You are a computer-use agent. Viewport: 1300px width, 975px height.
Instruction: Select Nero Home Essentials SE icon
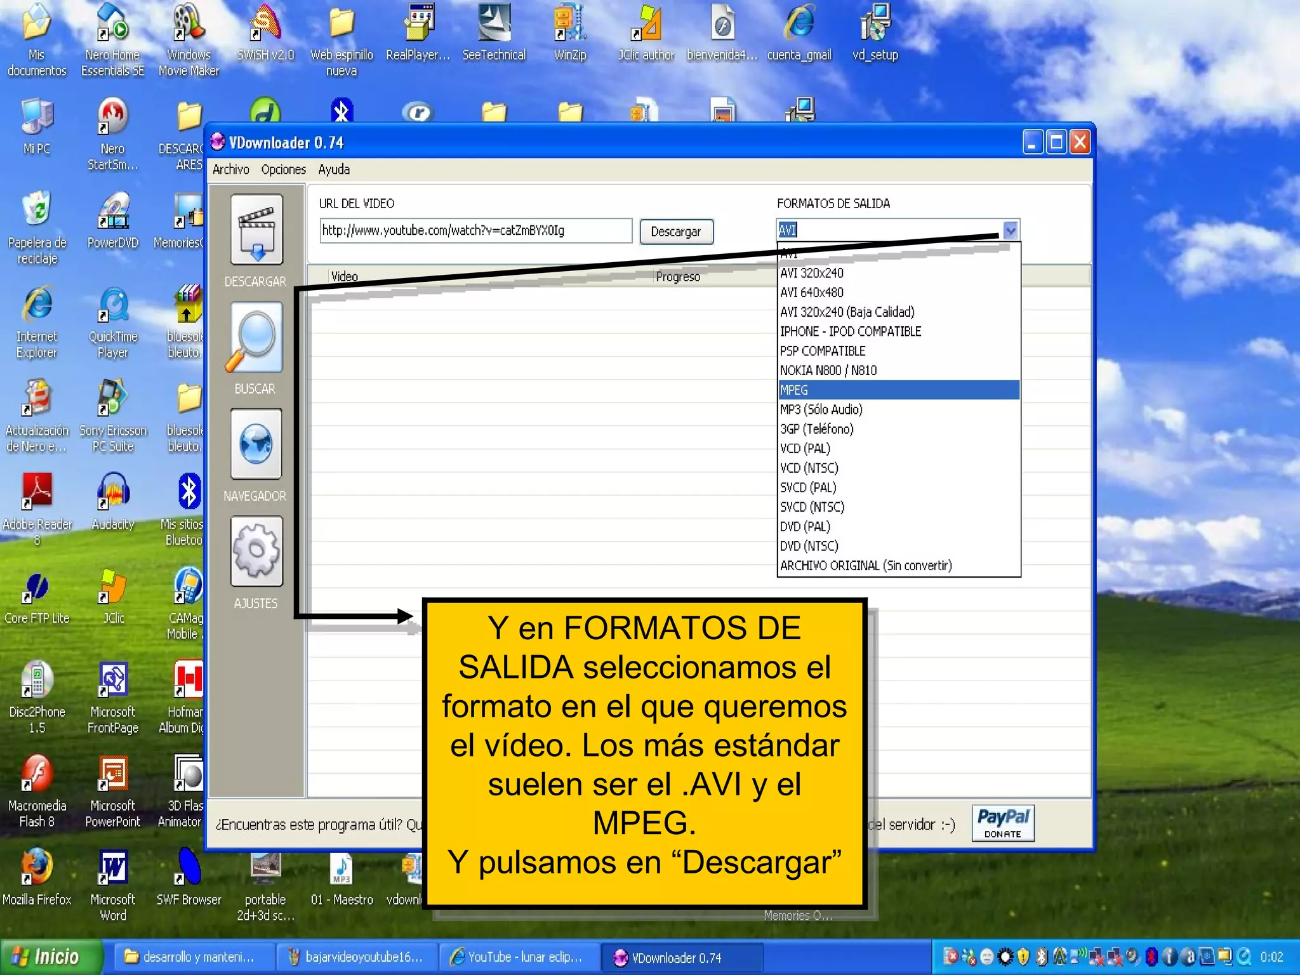point(113,39)
